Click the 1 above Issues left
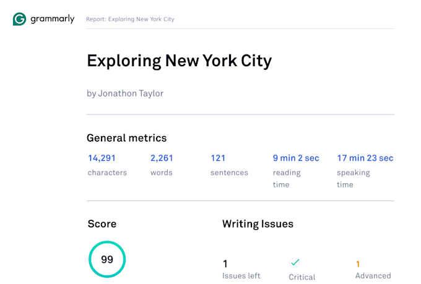This screenshot has width=421, height=284. [225, 264]
